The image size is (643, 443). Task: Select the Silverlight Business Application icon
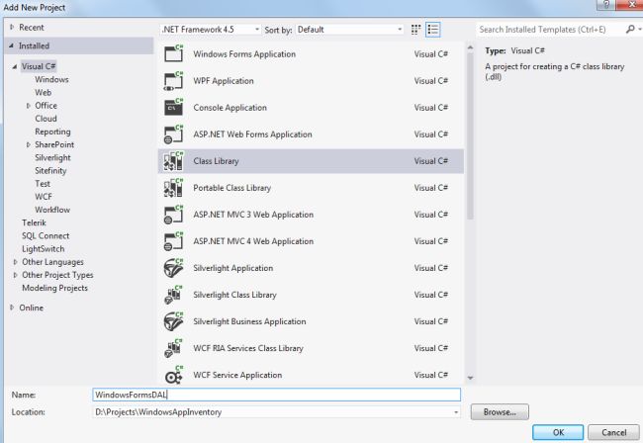coord(173,321)
